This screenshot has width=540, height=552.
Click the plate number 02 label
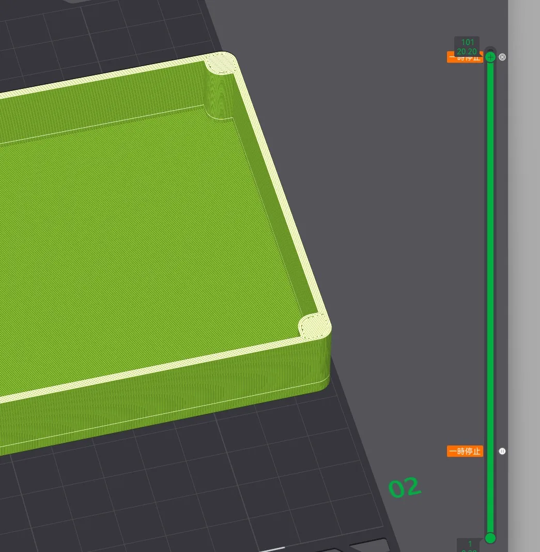pyautogui.click(x=404, y=487)
